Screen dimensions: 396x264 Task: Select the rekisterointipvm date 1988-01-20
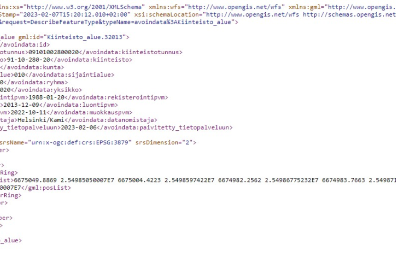pyautogui.click(x=47, y=97)
